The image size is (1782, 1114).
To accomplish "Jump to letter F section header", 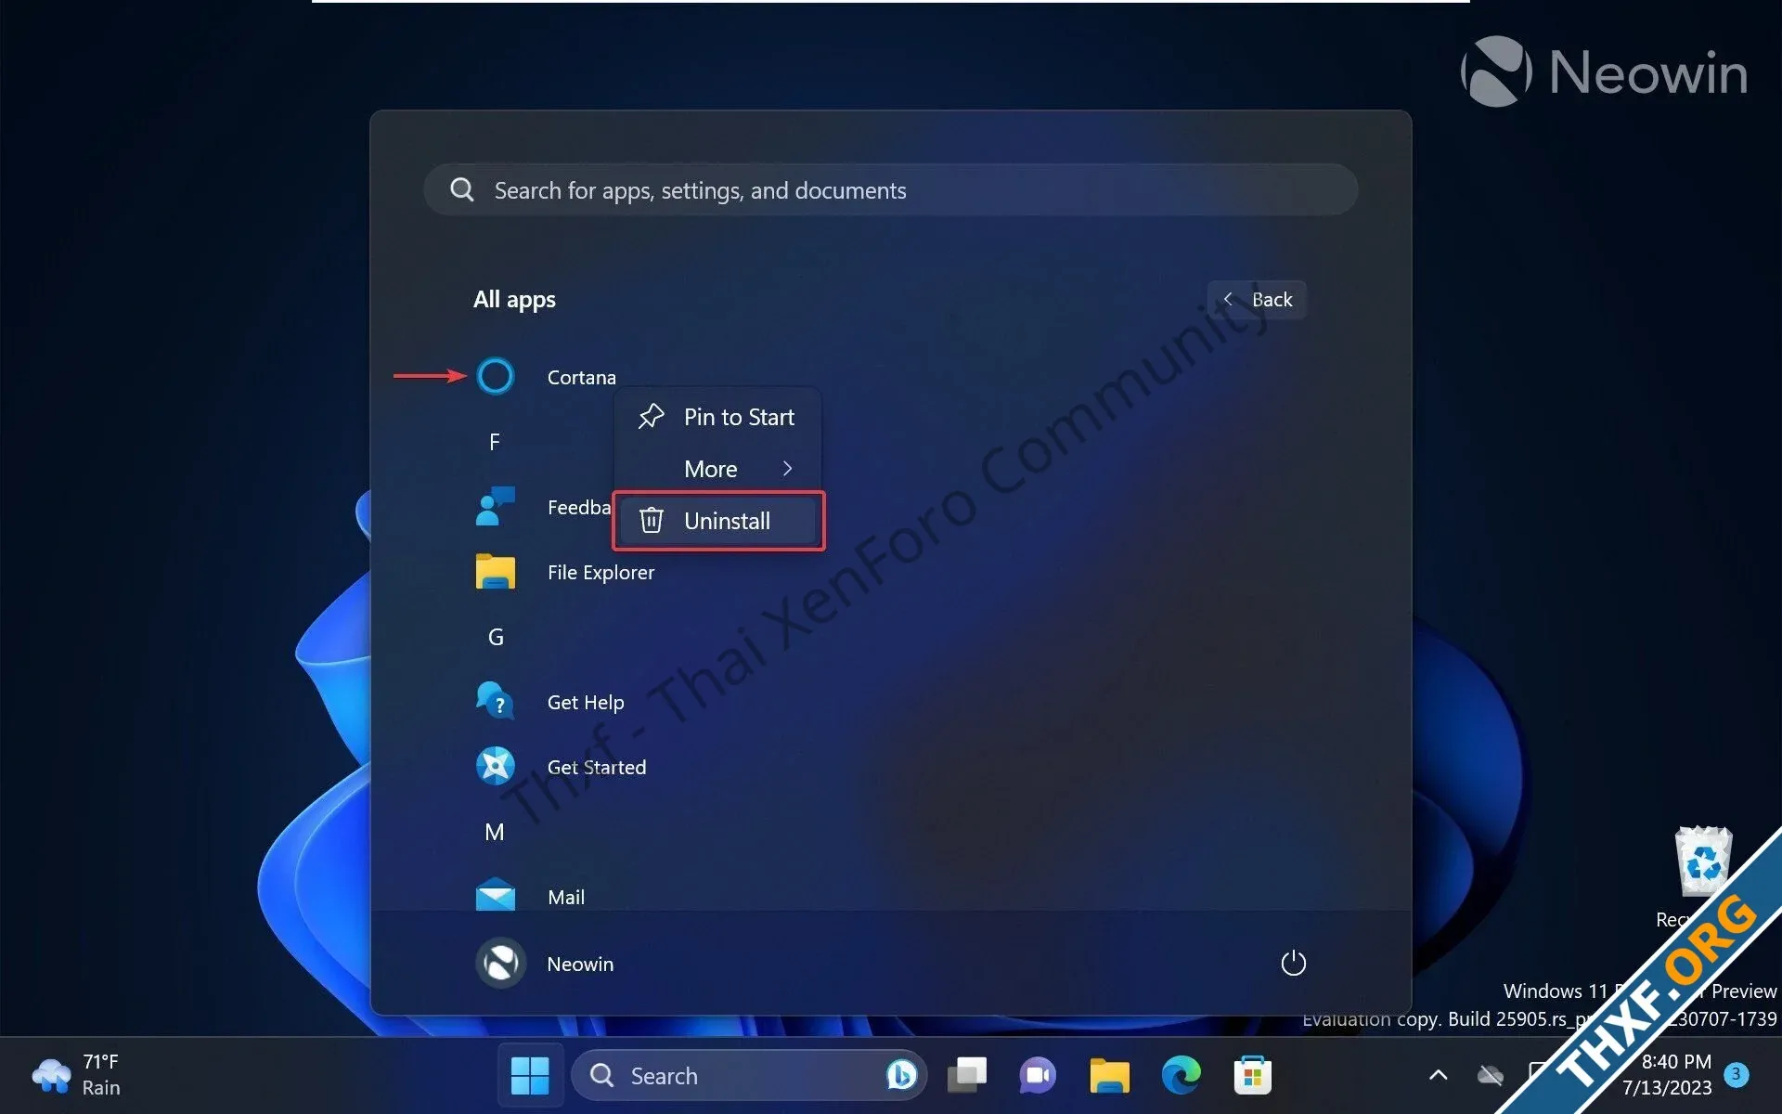I will [x=495, y=442].
